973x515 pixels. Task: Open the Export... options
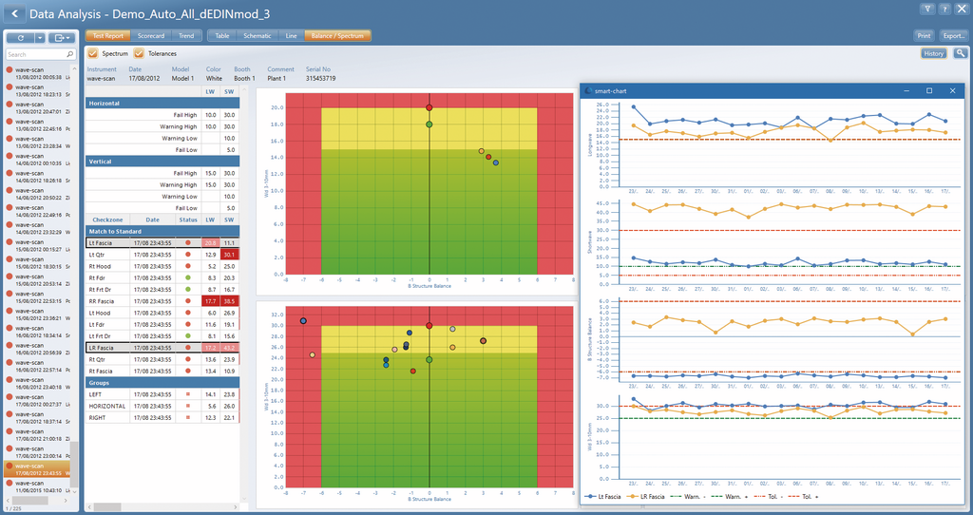[953, 36]
